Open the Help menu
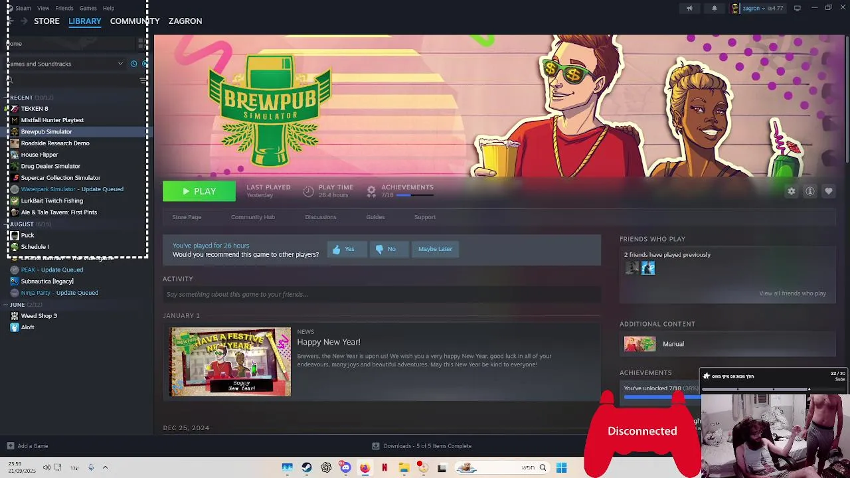This screenshot has height=478, width=850. click(x=109, y=8)
